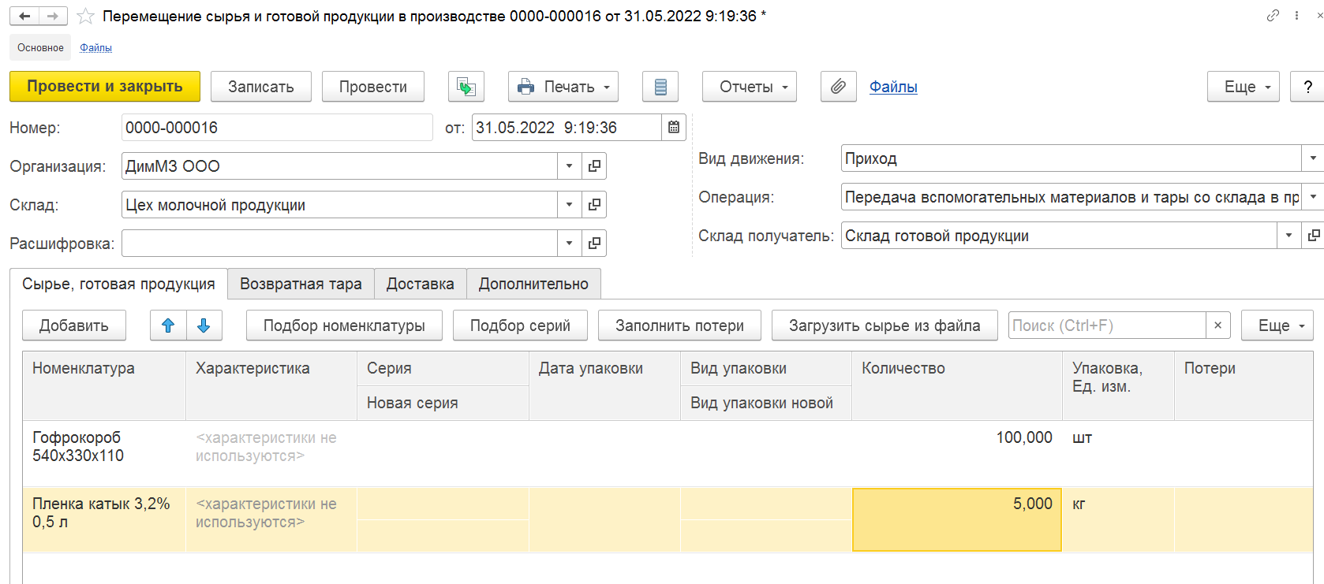Click Подбор серий button
1324x584 pixels.
coord(520,325)
